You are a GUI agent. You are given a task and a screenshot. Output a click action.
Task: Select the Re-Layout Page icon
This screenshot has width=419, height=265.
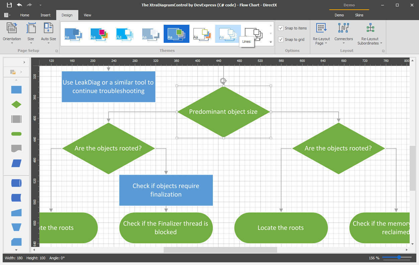pos(321,28)
